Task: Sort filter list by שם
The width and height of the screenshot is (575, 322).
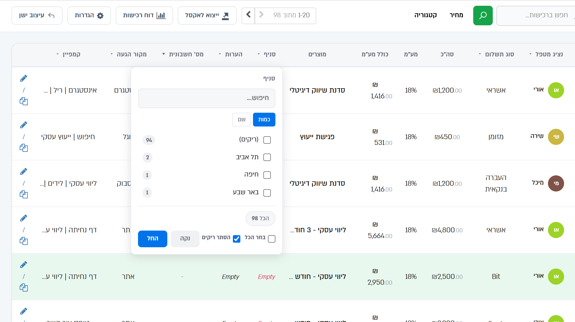Action: 241,120
